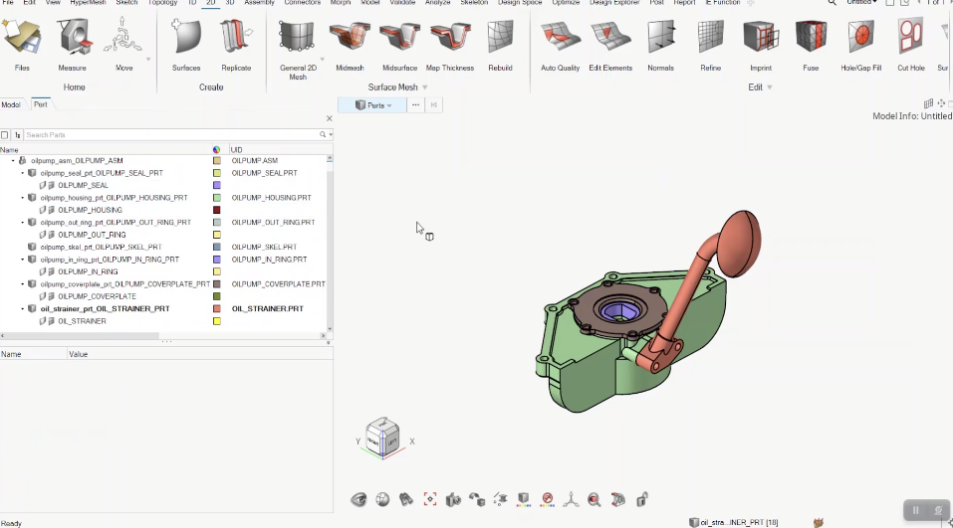Open the Midsurface tool

pos(399,46)
